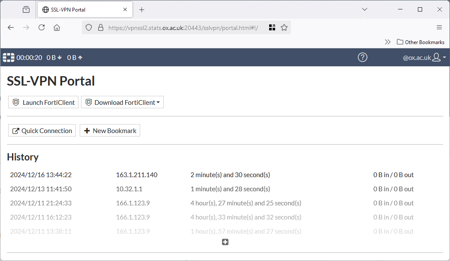This screenshot has height=261, width=450.
Task: Select the SSL-VPN Portal browser tab
Action: point(79,9)
